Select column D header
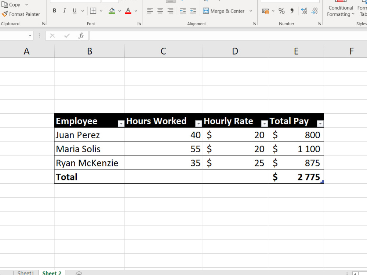The height and width of the screenshot is (275, 367). click(x=235, y=51)
